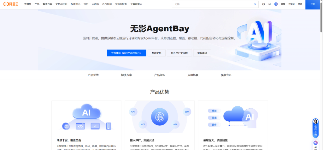Viewport: 323px width, 150px height.
Task: Click the globe browser icon in first card
Action: pyautogui.click(x=66, y=126)
